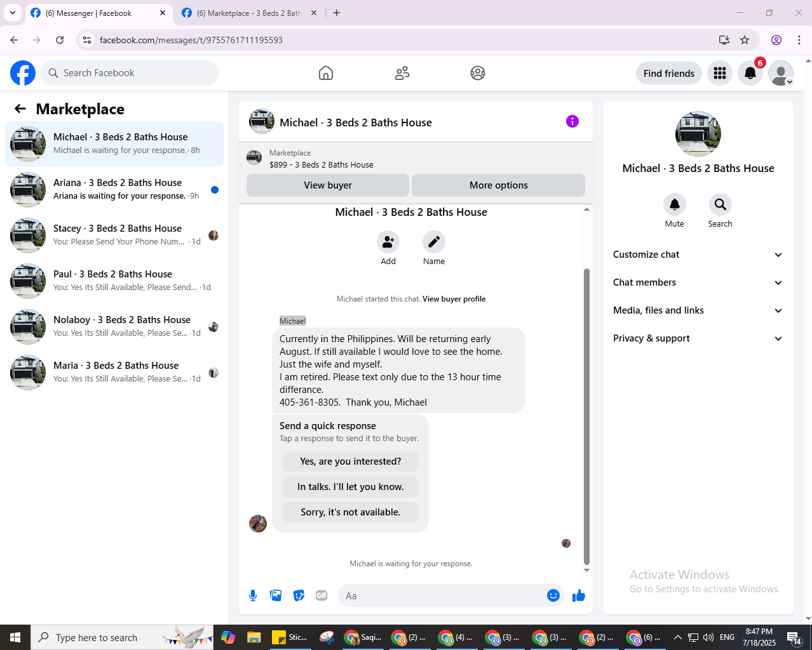The width and height of the screenshot is (812, 650).
Task: Choose a sticker from the composer
Action: point(299,595)
